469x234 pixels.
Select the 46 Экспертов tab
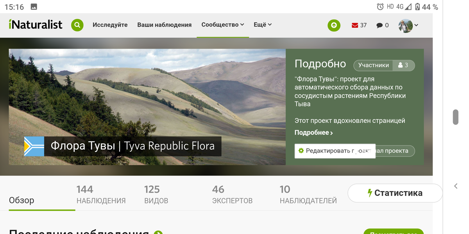232,195
